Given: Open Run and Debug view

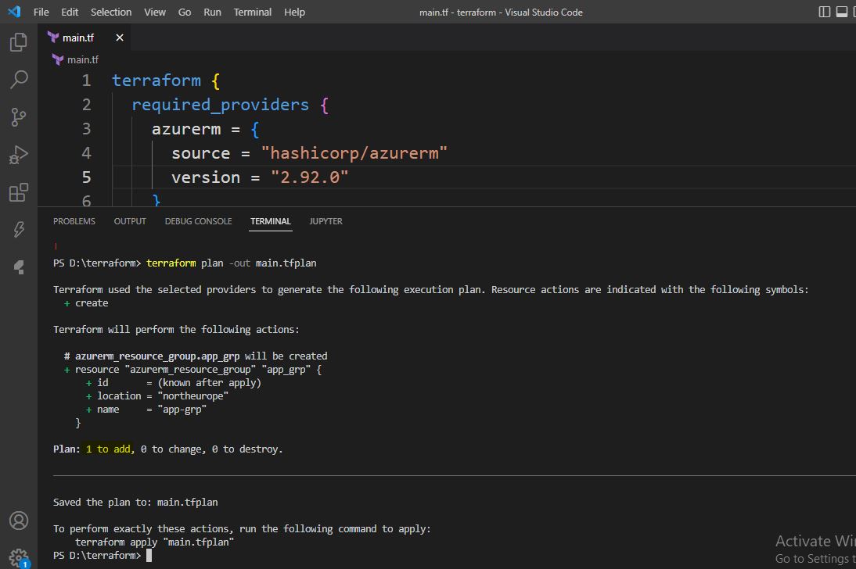Looking at the screenshot, I should (x=19, y=155).
